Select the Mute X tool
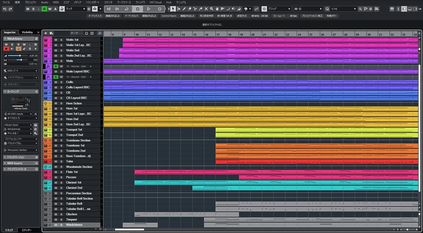Image resolution: width=423 pixels, height=233 pixels. click(x=206, y=9)
